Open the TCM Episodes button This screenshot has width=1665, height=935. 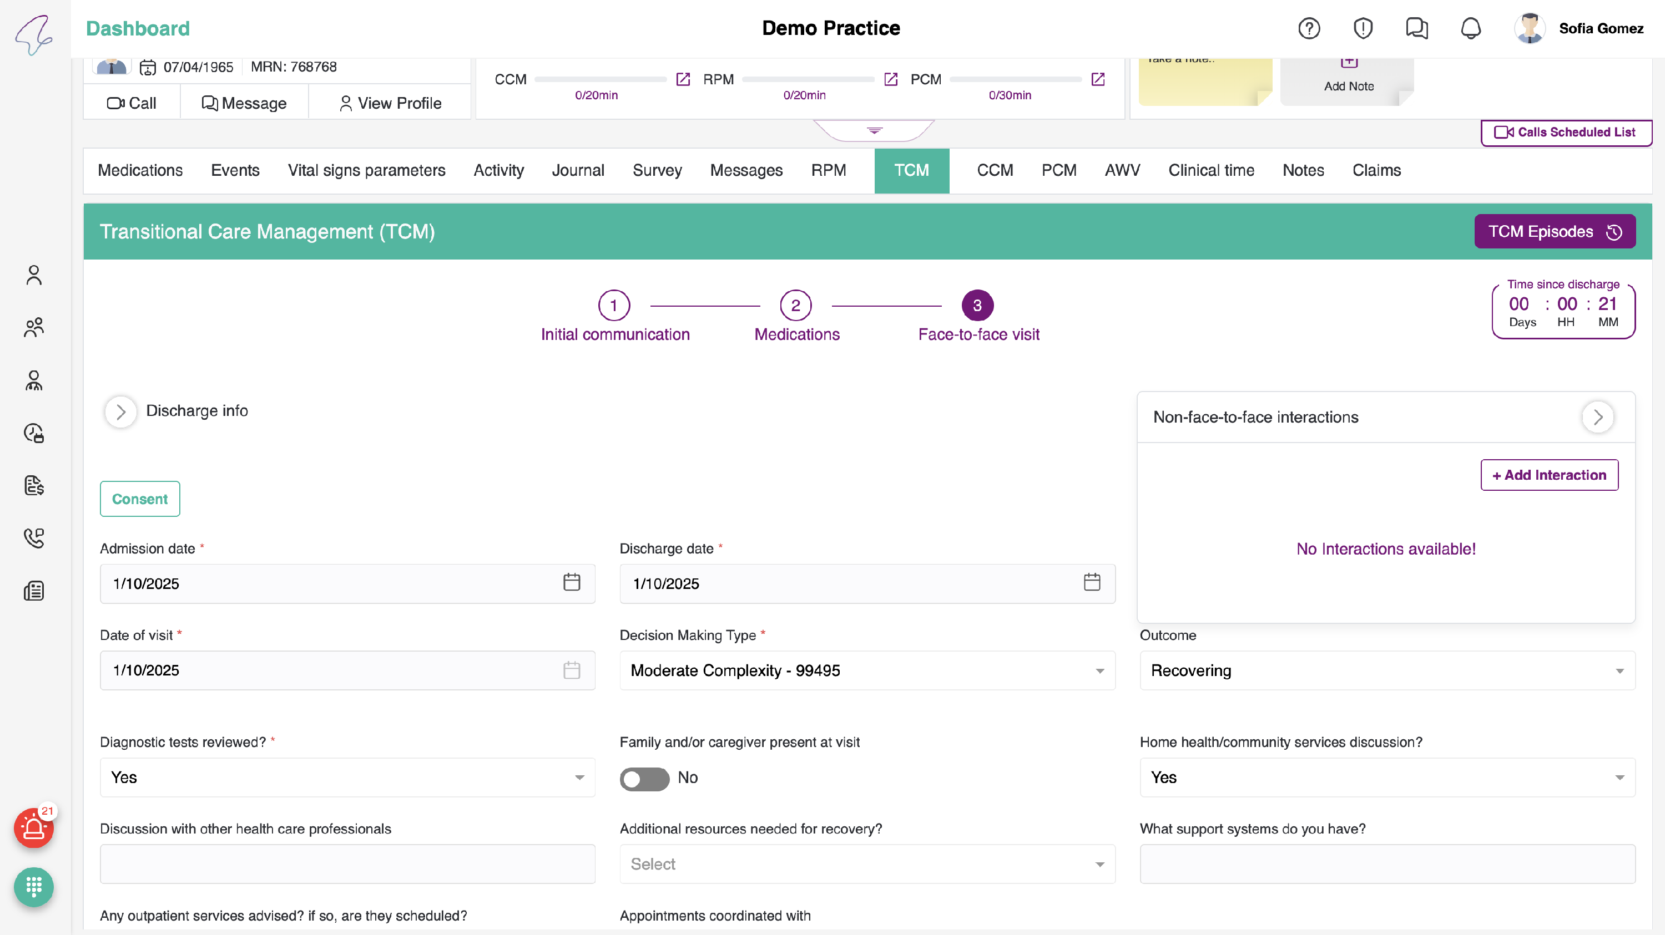(1554, 232)
